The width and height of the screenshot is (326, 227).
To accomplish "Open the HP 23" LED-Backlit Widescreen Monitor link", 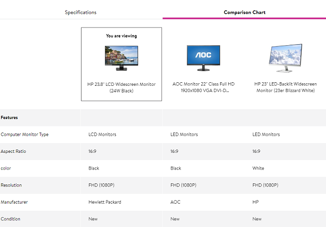I will pyautogui.click(x=285, y=87).
